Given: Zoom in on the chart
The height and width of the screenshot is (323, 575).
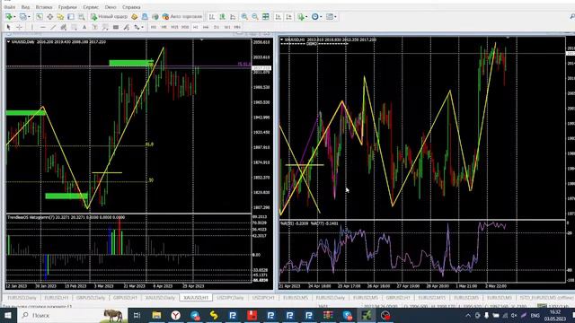Looking at the screenshot, I should pos(244,16).
